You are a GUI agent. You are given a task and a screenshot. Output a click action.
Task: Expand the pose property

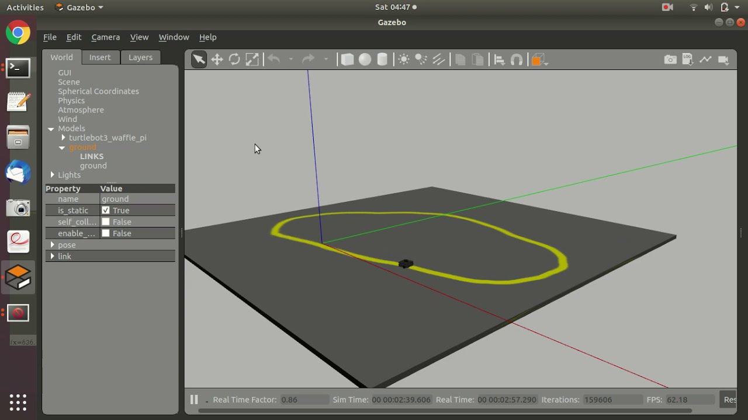point(53,245)
